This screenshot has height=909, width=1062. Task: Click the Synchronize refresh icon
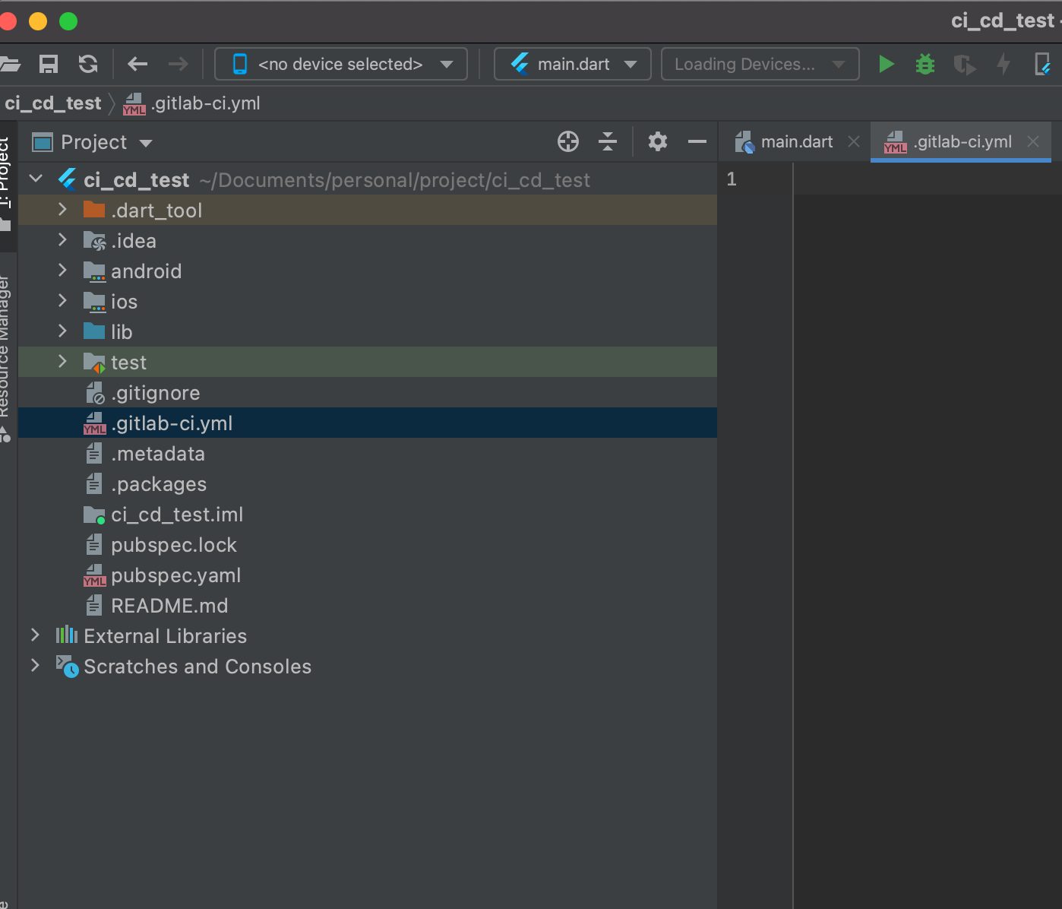tap(88, 65)
